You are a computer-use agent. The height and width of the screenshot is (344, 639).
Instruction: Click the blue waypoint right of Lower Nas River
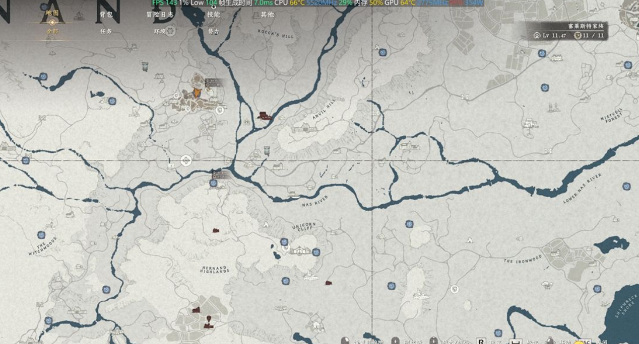tap(626, 186)
